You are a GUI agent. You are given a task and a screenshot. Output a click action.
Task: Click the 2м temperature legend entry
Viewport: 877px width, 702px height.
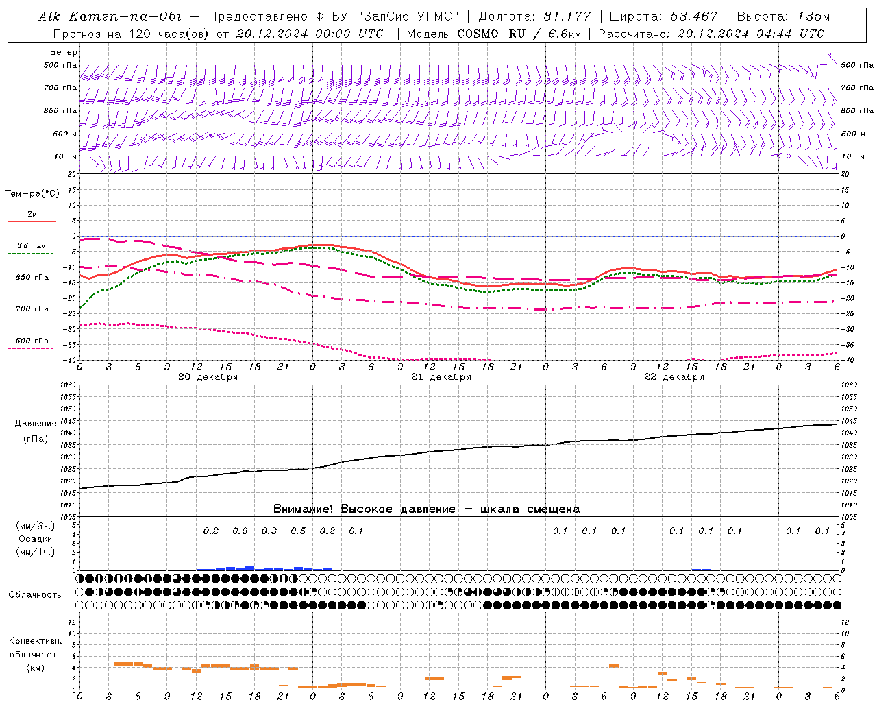(x=32, y=215)
